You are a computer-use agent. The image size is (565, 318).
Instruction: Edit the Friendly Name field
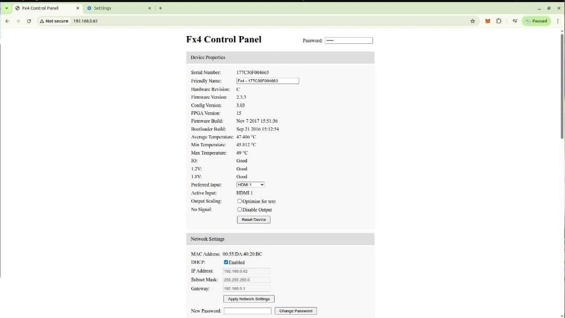point(267,81)
